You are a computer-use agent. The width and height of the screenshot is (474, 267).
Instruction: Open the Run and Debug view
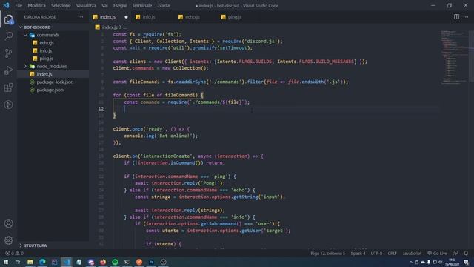click(x=8, y=70)
